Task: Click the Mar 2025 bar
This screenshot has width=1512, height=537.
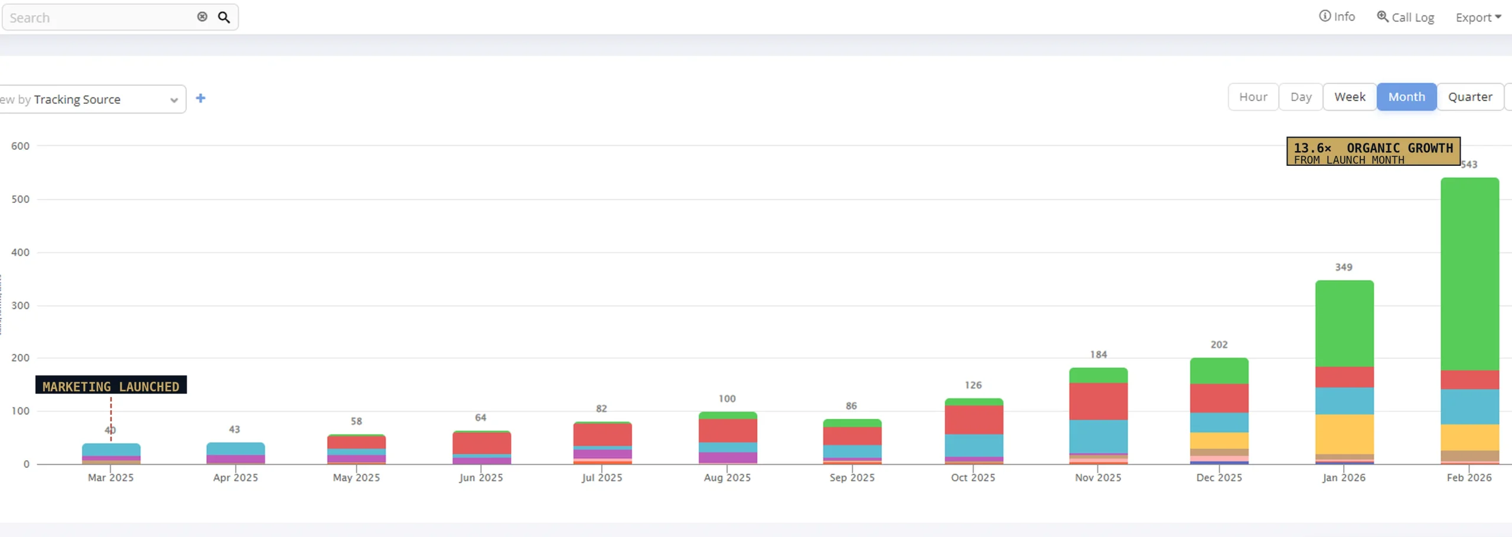Action: pyautogui.click(x=111, y=453)
